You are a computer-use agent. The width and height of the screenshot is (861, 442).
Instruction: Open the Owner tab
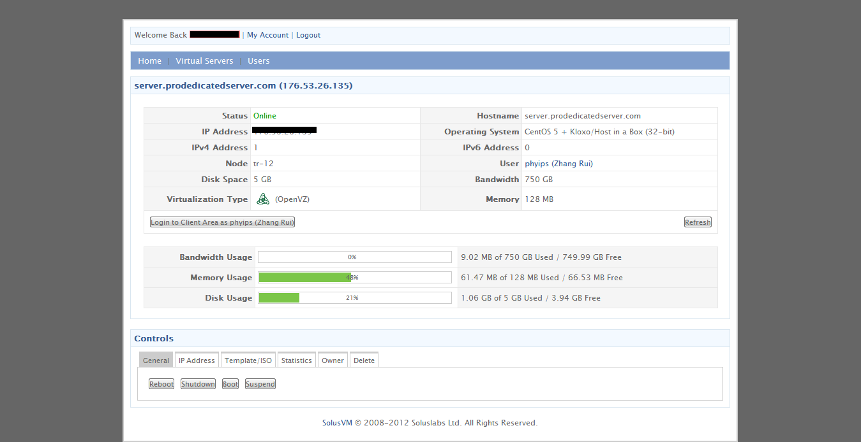[x=333, y=360]
